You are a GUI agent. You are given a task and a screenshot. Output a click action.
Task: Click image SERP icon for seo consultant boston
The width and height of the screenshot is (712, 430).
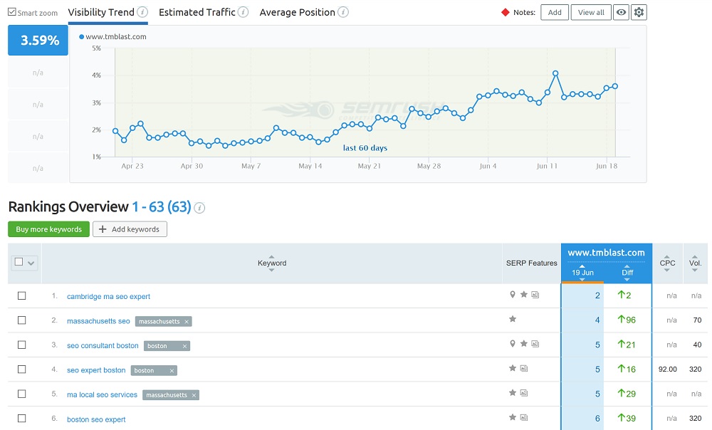[x=535, y=344]
